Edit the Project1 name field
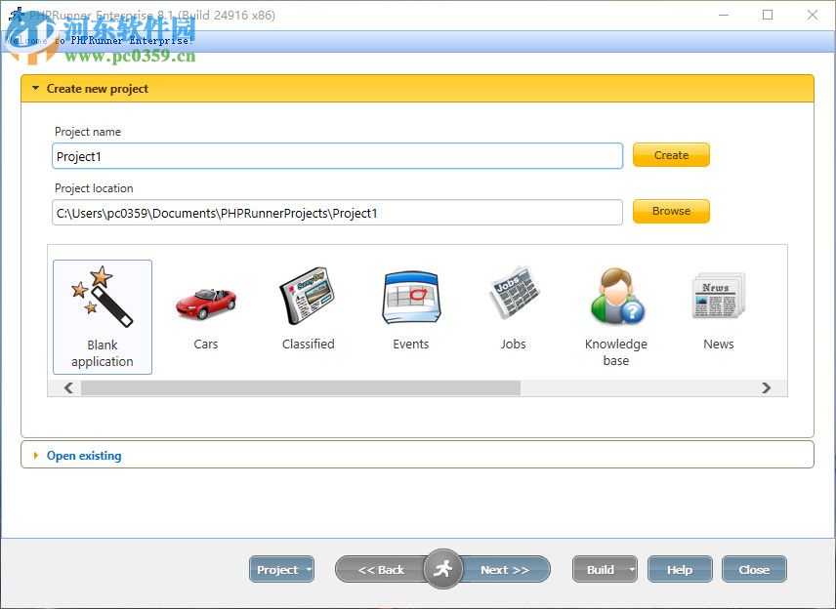Image resolution: width=836 pixels, height=609 pixels. pyautogui.click(x=337, y=154)
